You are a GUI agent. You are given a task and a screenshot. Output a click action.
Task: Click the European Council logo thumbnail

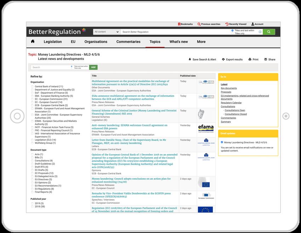204,182
